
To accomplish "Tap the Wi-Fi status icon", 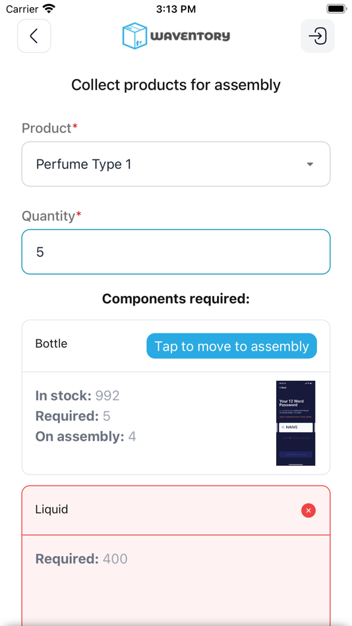I will coord(49,9).
